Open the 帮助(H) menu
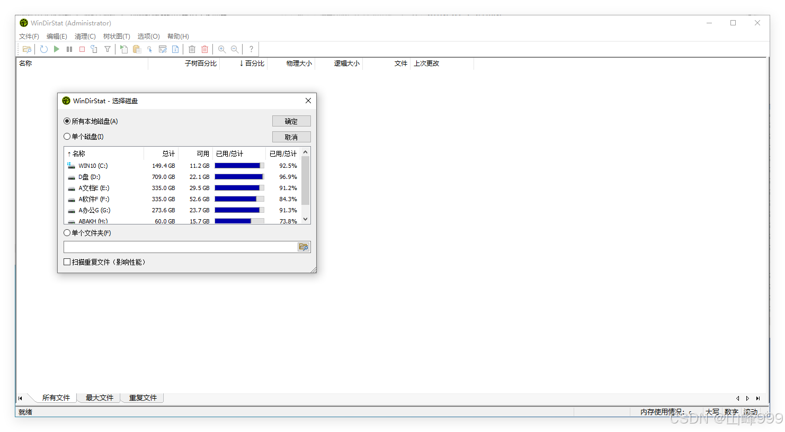This screenshot has width=785, height=432. click(x=178, y=37)
